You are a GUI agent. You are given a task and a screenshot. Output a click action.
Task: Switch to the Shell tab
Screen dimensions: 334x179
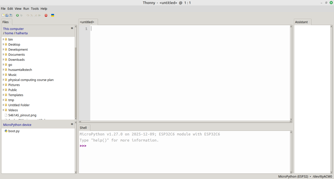coord(83,128)
